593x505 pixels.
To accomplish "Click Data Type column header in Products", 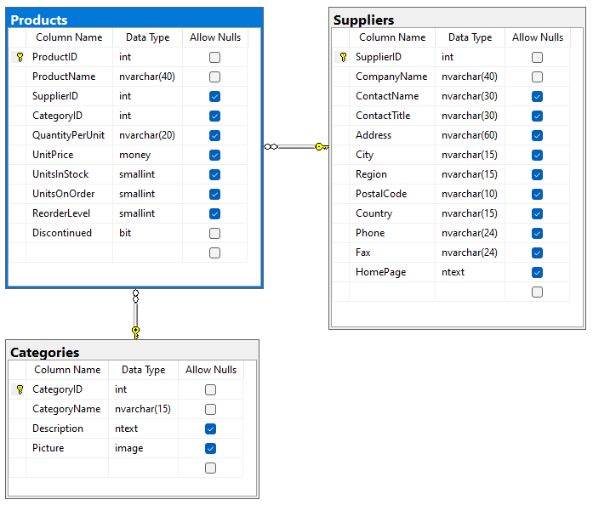I will point(147,37).
